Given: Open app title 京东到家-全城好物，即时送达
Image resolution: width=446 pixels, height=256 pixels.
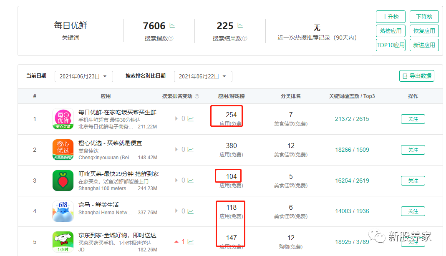Looking at the screenshot, I should tap(117, 235).
